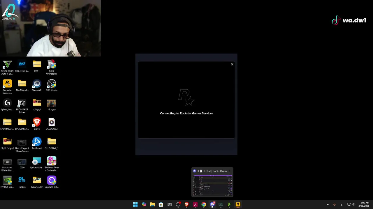Select the lghub_inst desktop icon
Viewport: 373px width, 209px height.
7,105
